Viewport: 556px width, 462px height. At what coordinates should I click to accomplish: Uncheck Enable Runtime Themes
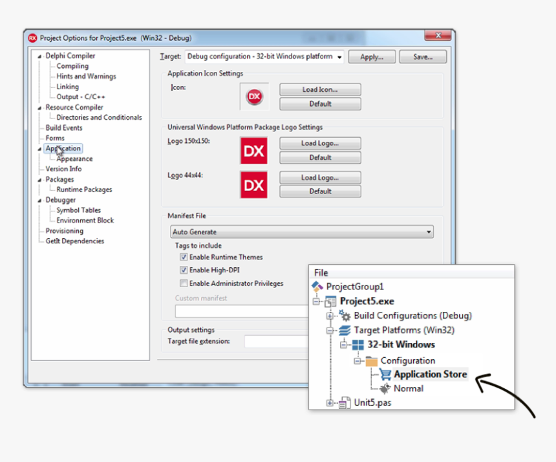pyautogui.click(x=185, y=257)
